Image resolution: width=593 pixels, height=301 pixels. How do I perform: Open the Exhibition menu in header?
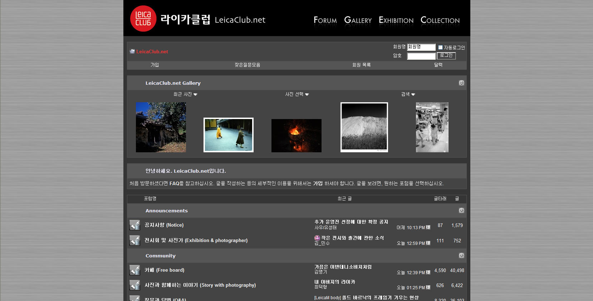tap(396, 20)
